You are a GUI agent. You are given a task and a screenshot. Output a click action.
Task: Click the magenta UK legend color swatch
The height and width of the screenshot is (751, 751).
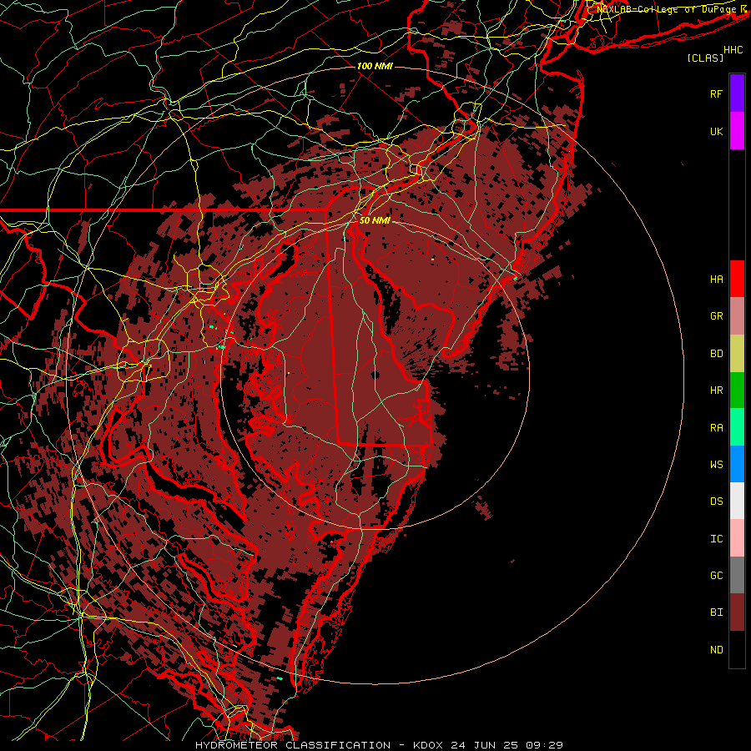coord(737,131)
